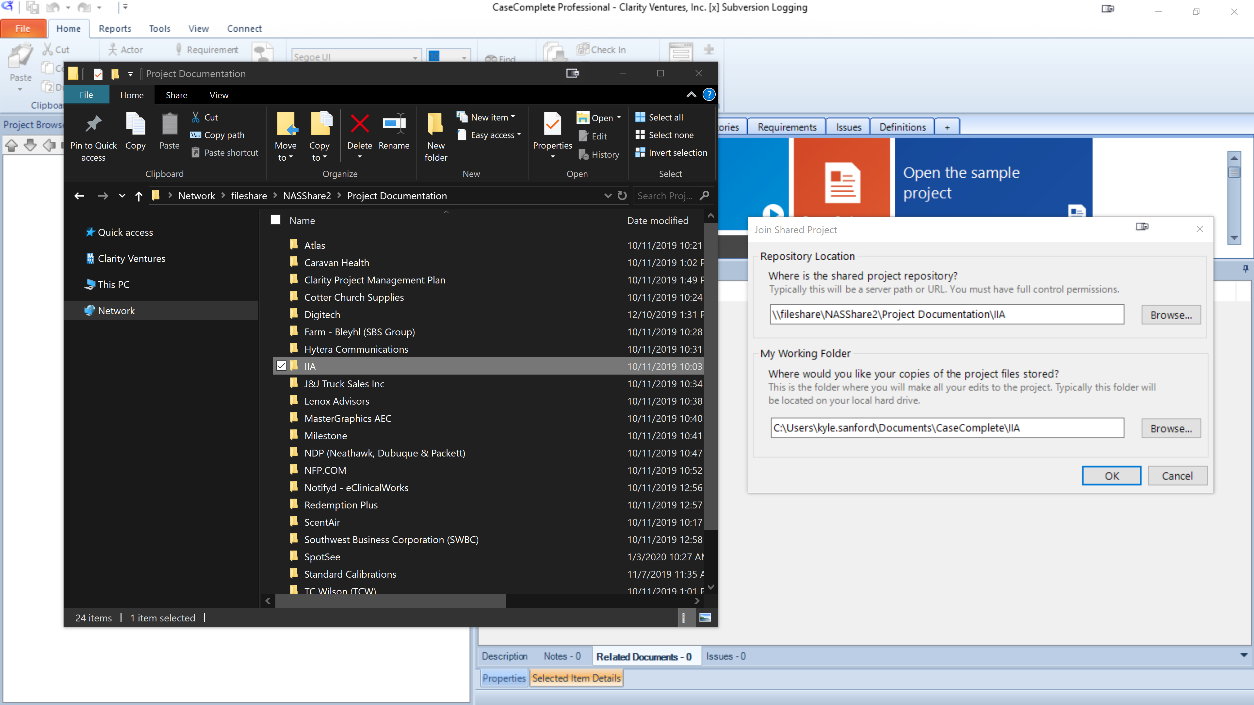Viewport: 1254px width, 705px height.
Task: Click the working folder path field
Action: tap(947, 428)
